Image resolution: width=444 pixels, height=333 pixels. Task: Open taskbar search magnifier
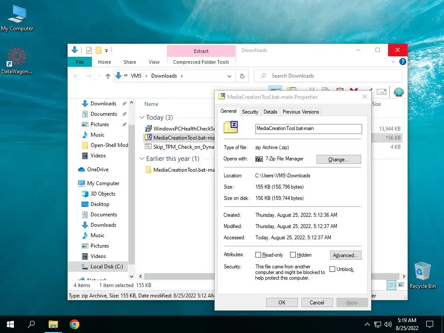pyautogui.click(x=31, y=324)
